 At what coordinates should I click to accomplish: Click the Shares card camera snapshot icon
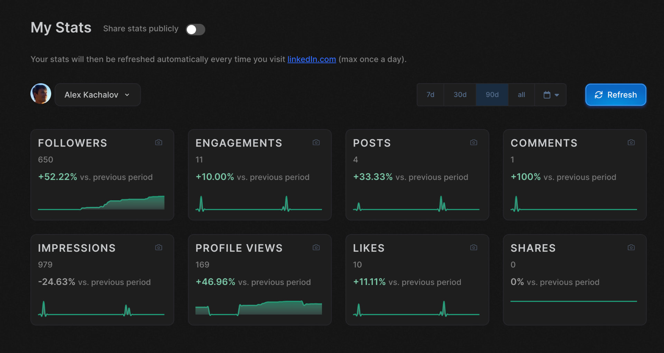click(x=631, y=247)
